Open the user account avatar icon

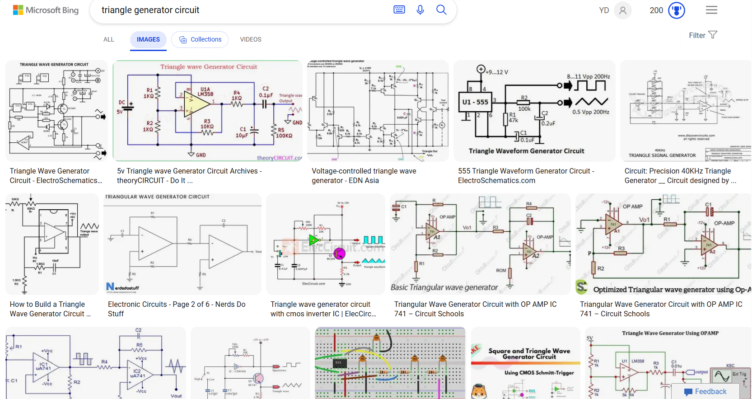coord(623,10)
